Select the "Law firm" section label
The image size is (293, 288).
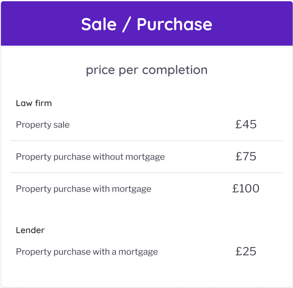34,103
